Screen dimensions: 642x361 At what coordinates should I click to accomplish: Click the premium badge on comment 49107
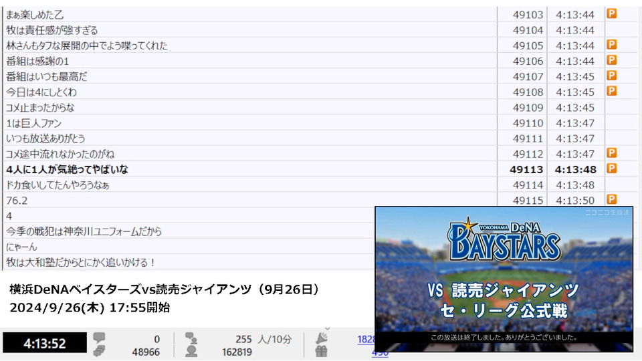tap(611, 76)
